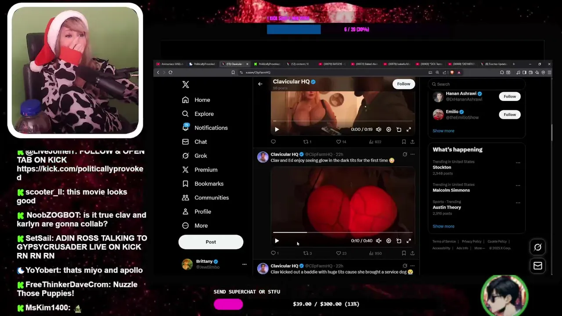Click into the X Search field
The width and height of the screenshot is (562, 316).
[476, 84]
